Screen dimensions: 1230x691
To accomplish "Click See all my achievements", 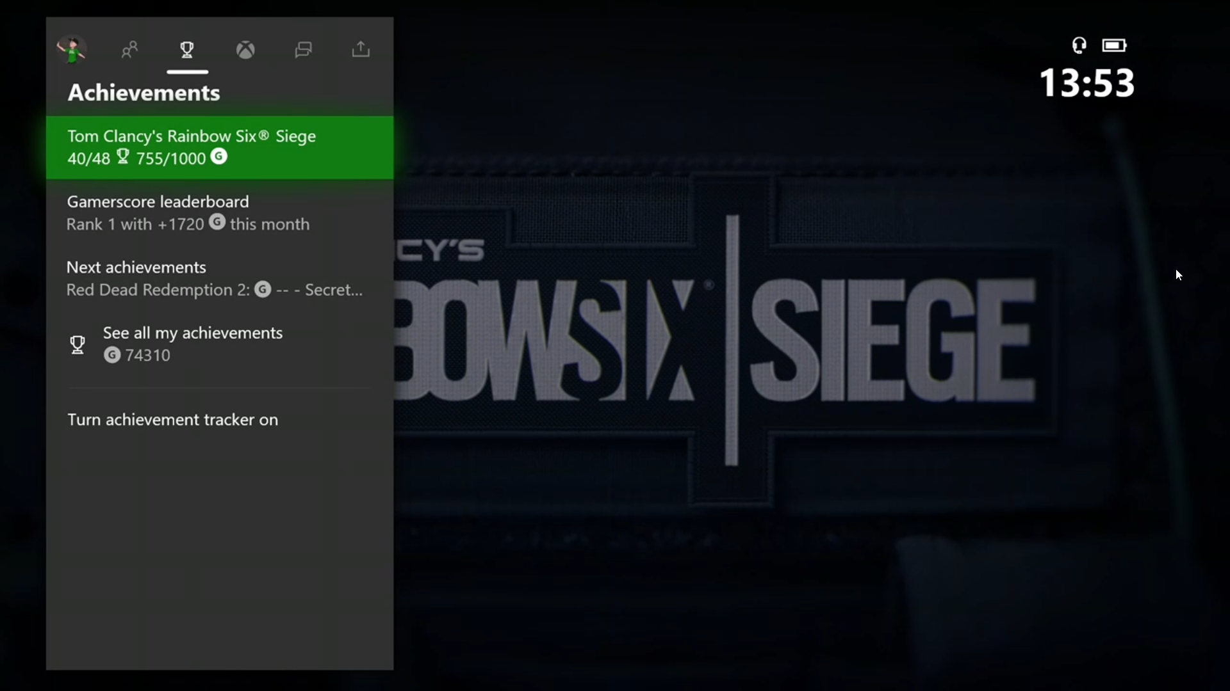I will click(x=220, y=344).
